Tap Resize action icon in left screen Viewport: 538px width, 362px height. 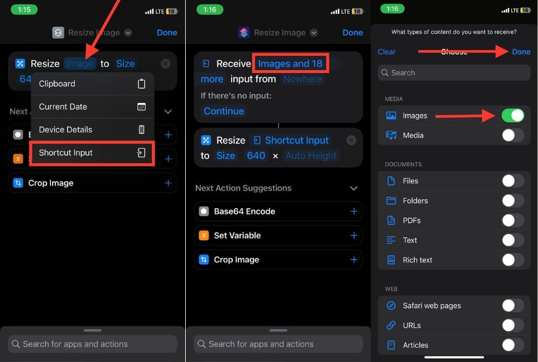pos(20,64)
